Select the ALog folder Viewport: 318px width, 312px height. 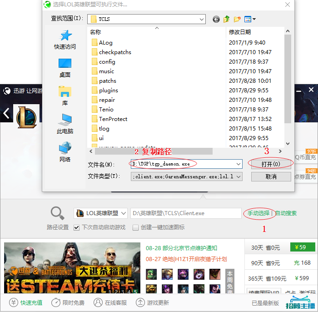(102, 43)
